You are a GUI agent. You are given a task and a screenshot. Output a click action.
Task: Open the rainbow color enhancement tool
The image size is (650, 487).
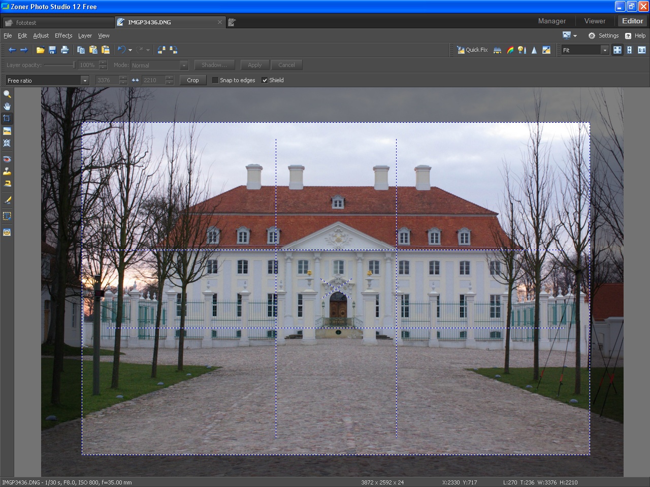coord(510,50)
